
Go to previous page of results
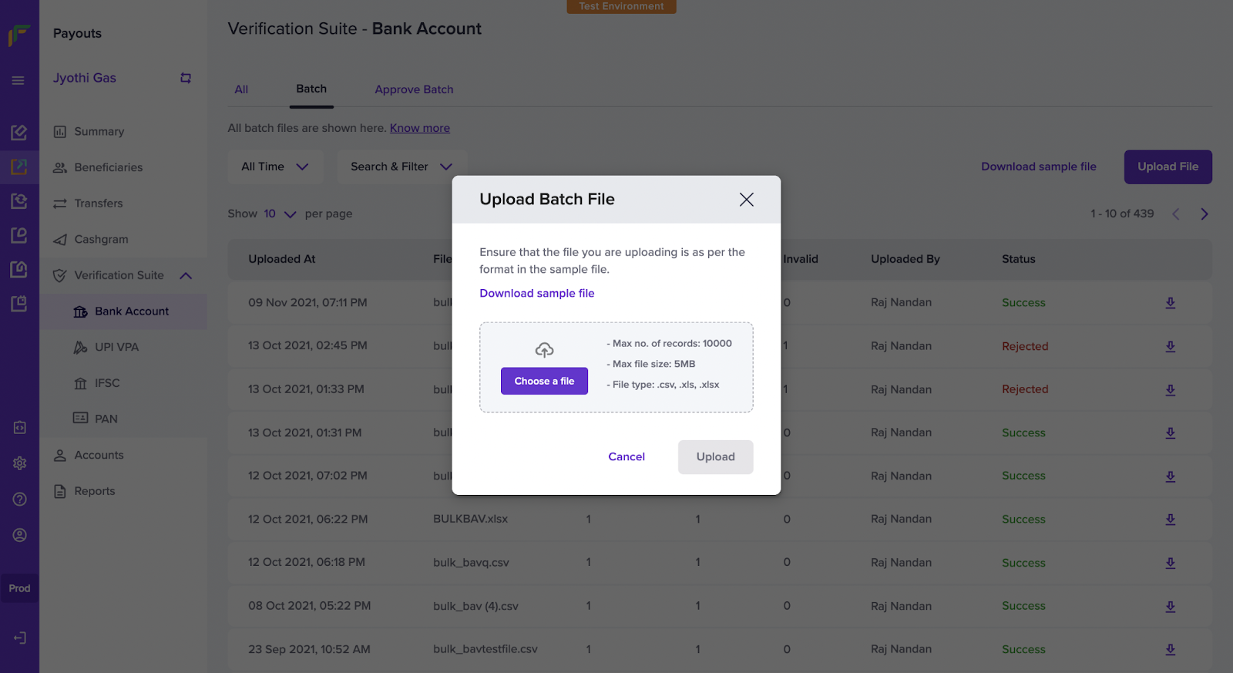click(x=1176, y=214)
